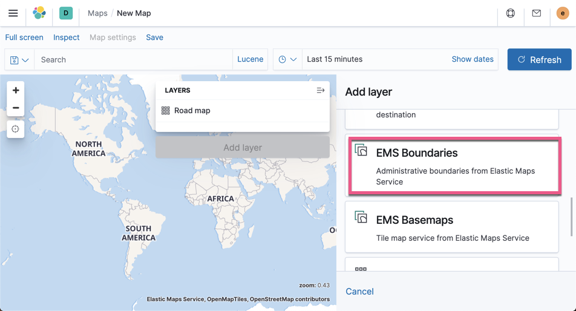Image resolution: width=576 pixels, height=311 pixels.
Task: Open the saved query dropdown
Action: [19, 59]
